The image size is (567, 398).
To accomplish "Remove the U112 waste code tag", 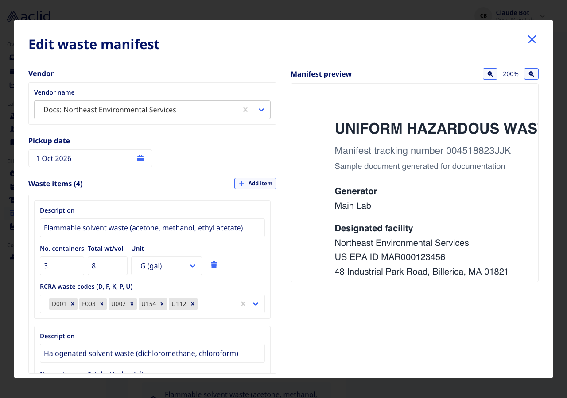I will point(193,304).
